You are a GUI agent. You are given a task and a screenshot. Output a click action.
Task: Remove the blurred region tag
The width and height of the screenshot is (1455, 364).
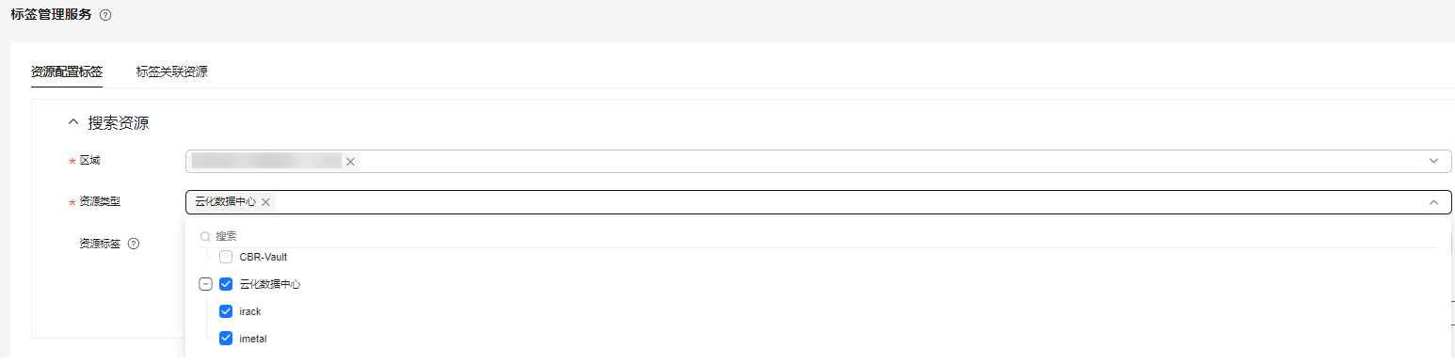[350, 162]
